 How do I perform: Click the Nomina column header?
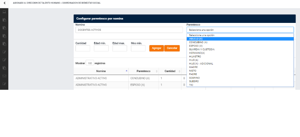point(101,71)
